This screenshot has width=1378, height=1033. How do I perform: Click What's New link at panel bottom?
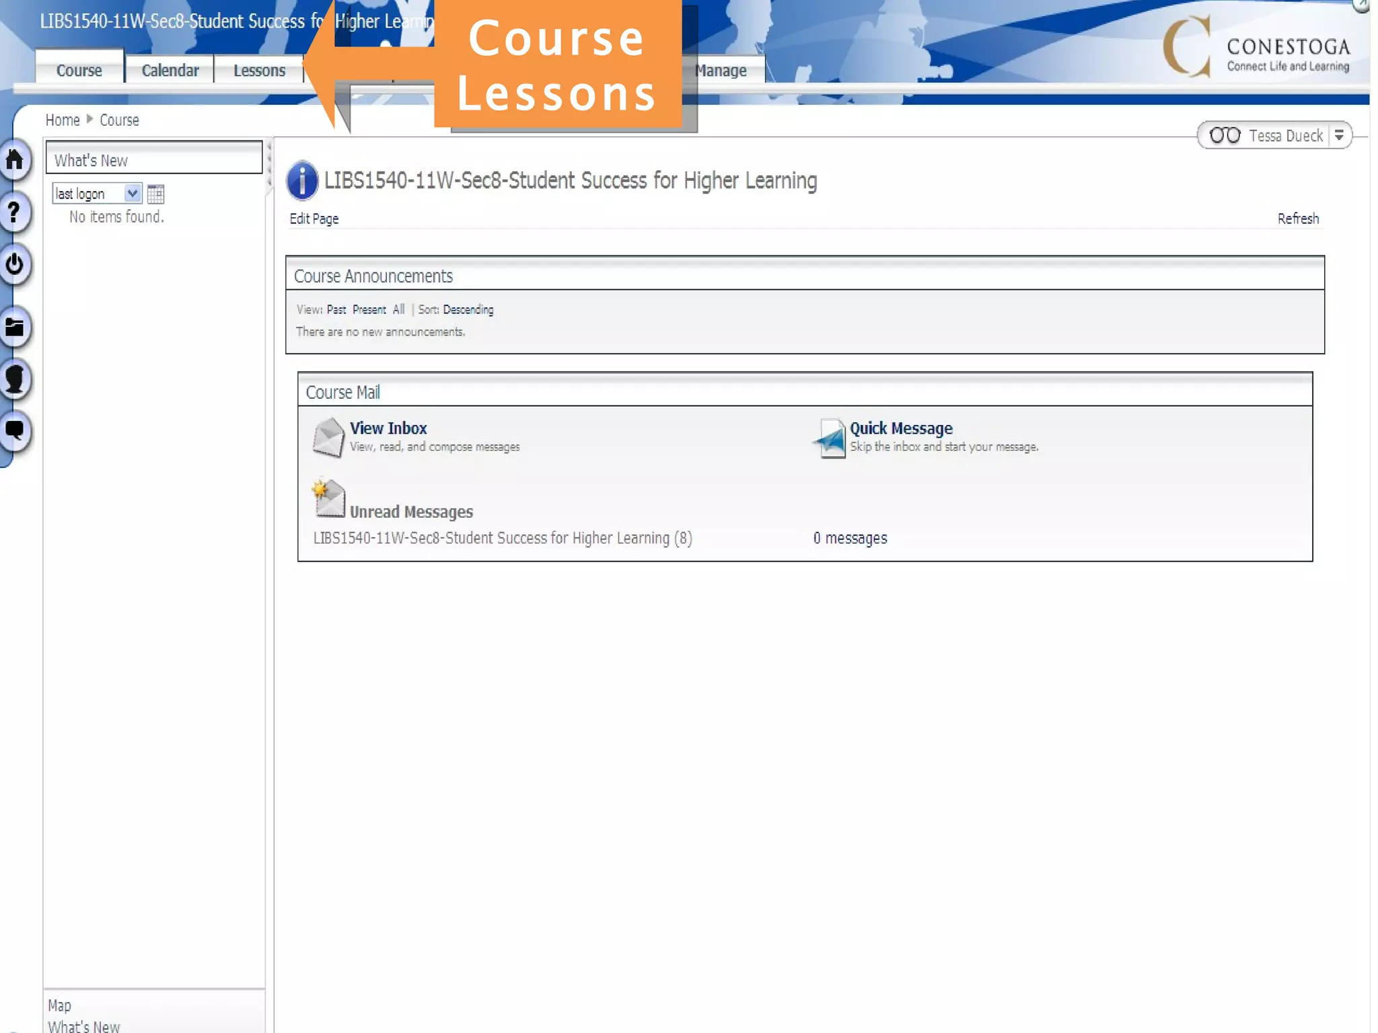pos(83,1026)
